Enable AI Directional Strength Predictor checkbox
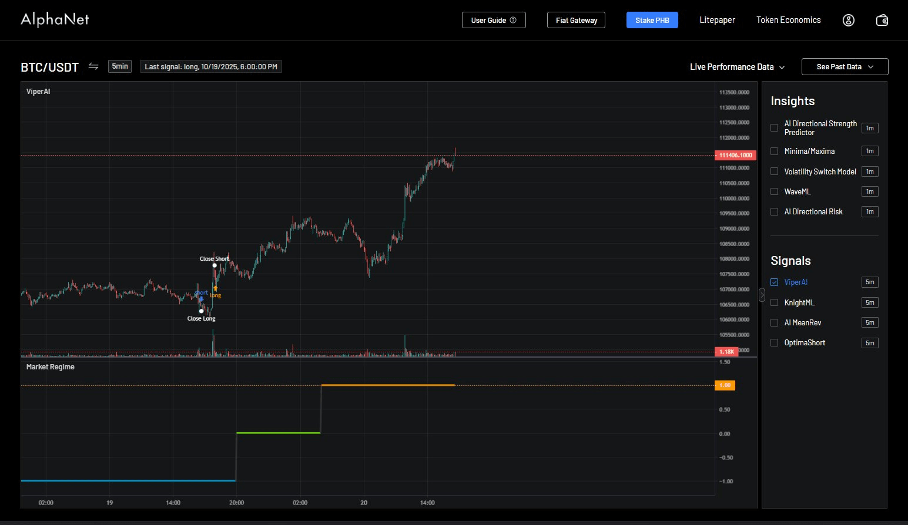 pos(774,127)
